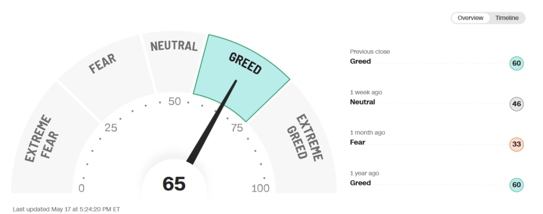The height and width of the screenshot is (214, 543).
Task: Click the gauge needle pointer
Action: pyautogui.click(x=212, y=122)
